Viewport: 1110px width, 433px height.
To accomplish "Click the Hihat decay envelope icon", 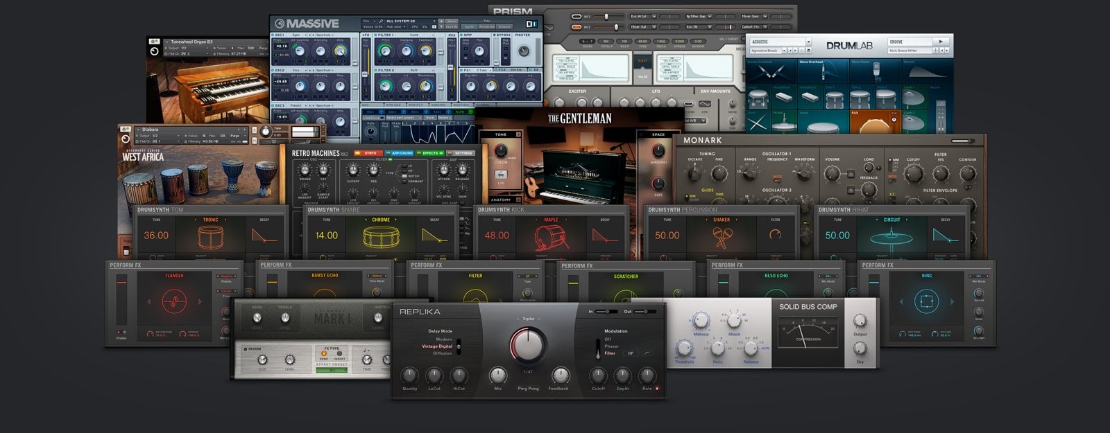I will (945, 236).
